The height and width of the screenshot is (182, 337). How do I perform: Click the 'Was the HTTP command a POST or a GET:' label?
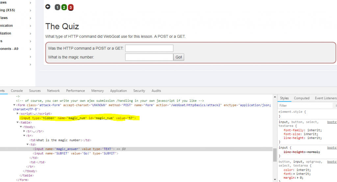[86, 48]
